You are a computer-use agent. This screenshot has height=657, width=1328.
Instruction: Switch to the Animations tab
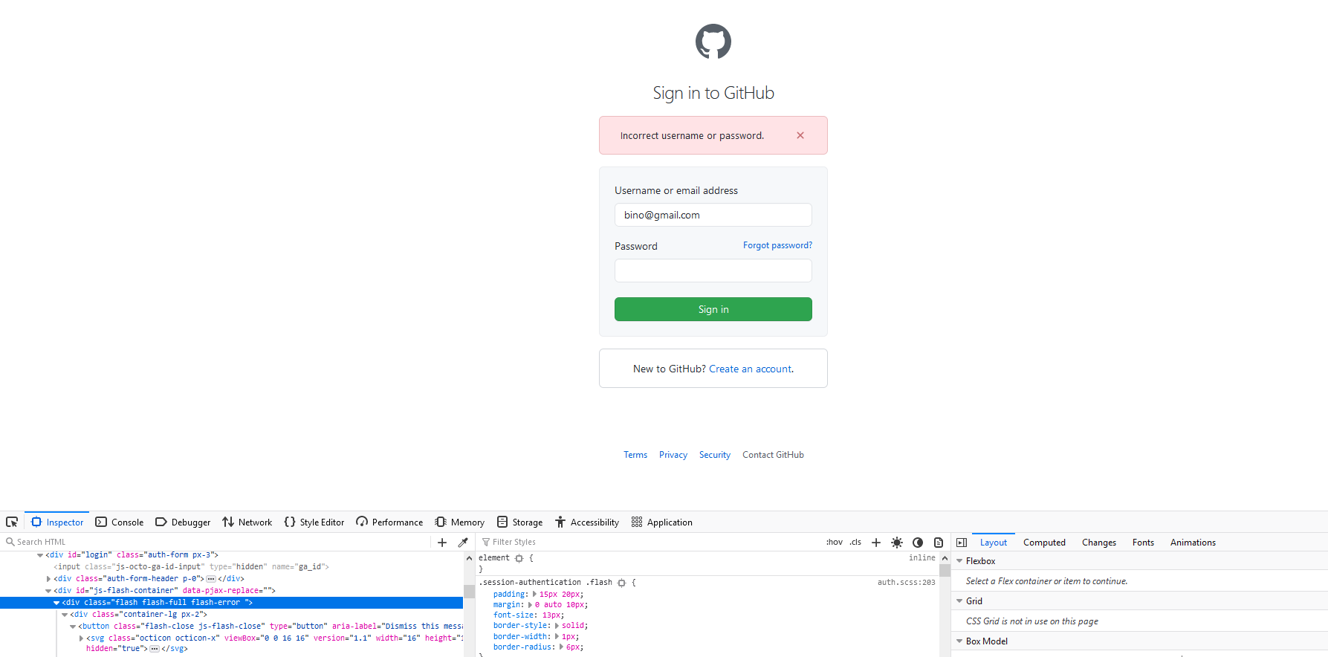[1193, 542]
